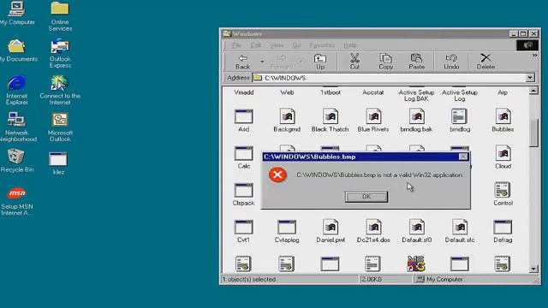Screen dimensions: 548x308
Task: Close the Bubbles.bmp error dialog
Action: click(x=463, y=157)
